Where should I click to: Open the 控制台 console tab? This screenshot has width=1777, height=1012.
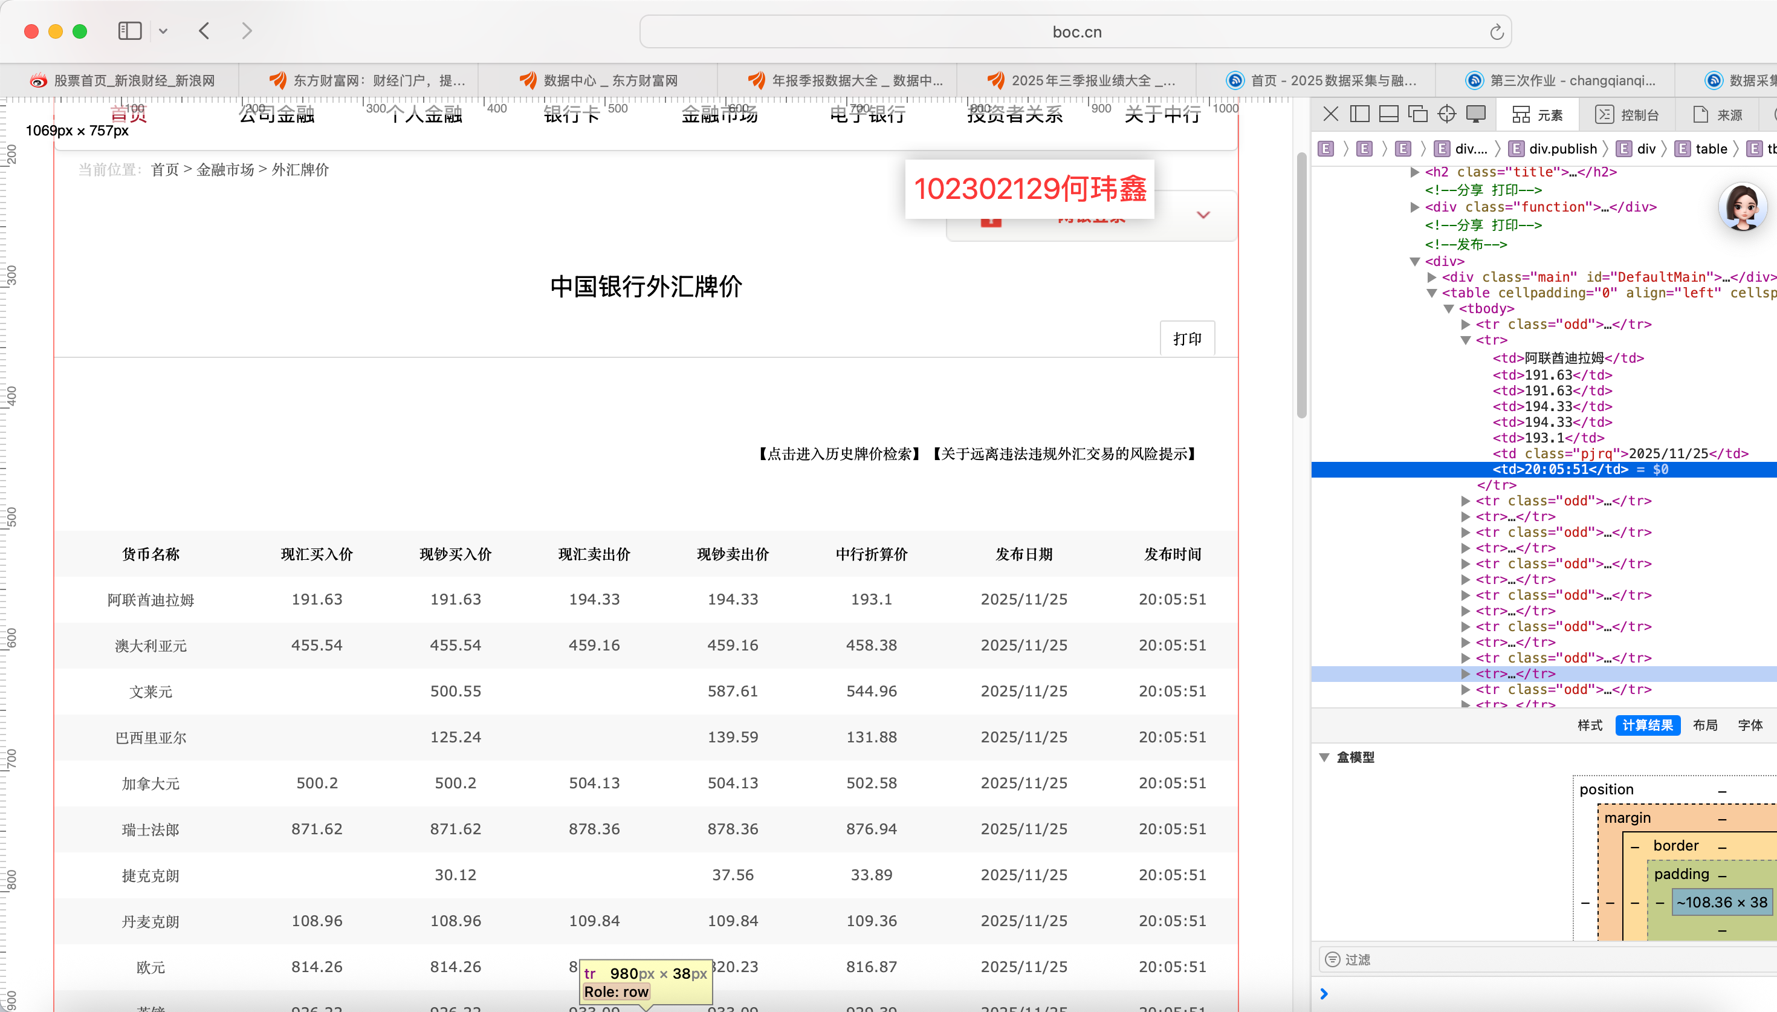(1627, 115)
